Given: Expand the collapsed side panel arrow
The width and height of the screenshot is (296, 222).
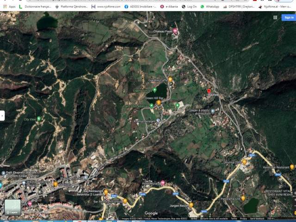Looking at the screenshot, I should pos(2,115).
